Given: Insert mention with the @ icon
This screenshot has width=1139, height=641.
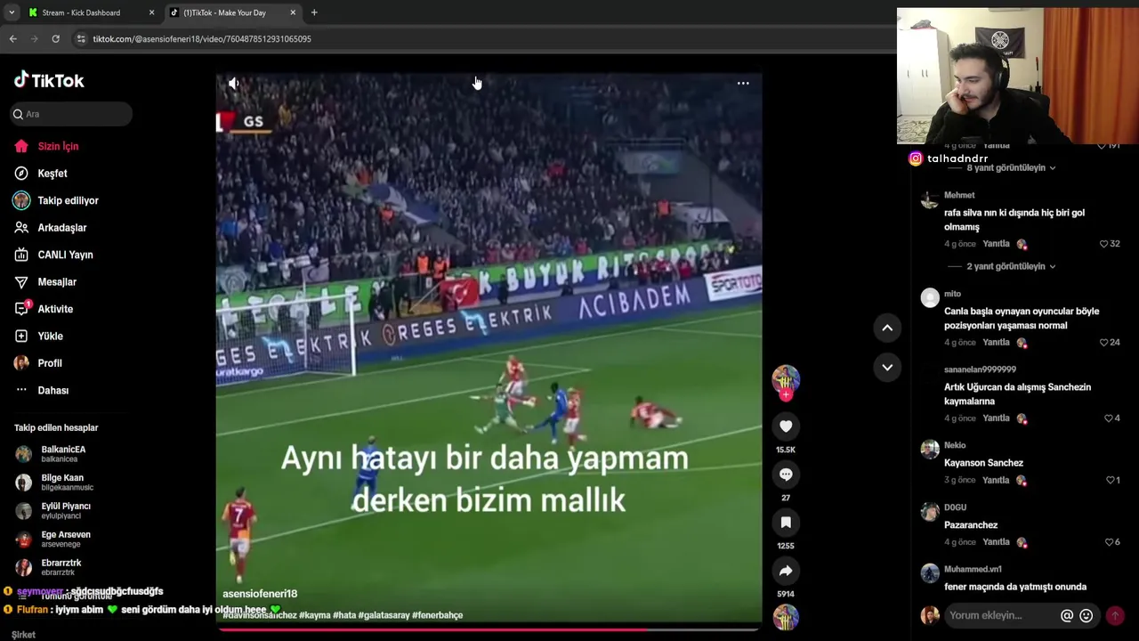Looking at the screenshot, I should point(1067,615).
